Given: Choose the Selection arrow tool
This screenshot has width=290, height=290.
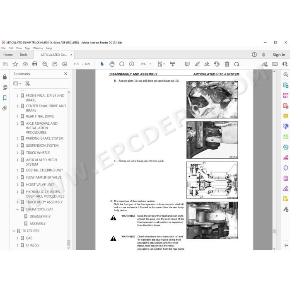Looking at the screenshot, I should [x=102, y=64].
